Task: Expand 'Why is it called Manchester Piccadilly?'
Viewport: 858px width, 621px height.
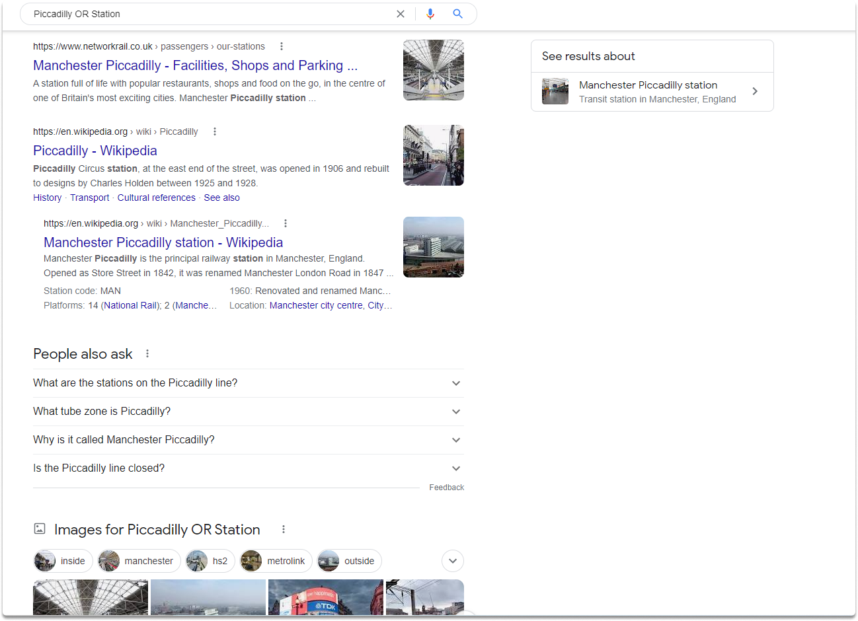Action: click(249, 440)
